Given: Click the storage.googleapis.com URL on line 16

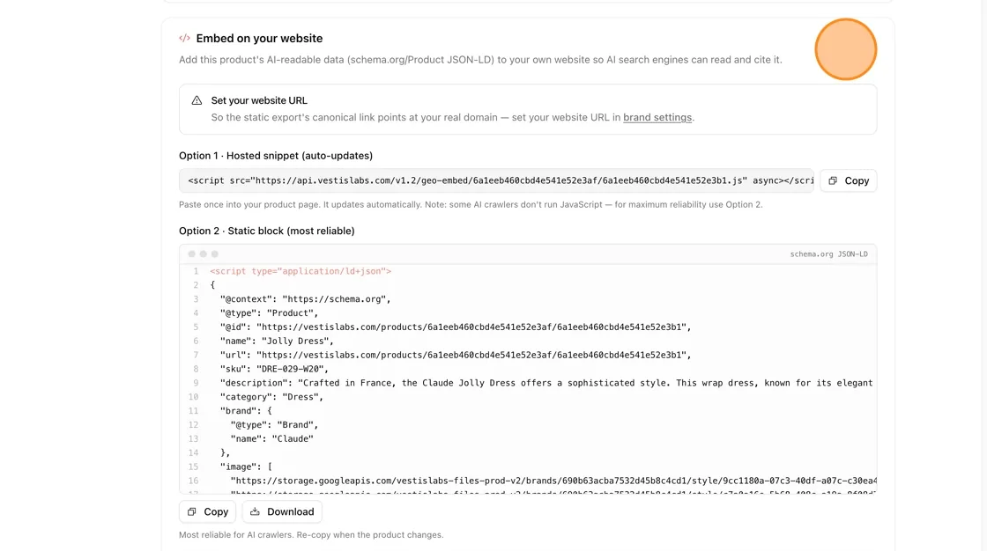Looking at the screenshot, I should tap(553, 481).
